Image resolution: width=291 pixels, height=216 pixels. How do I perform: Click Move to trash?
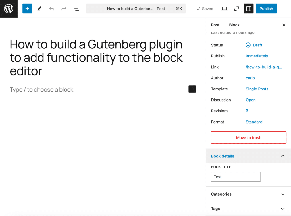click(248, 137)
